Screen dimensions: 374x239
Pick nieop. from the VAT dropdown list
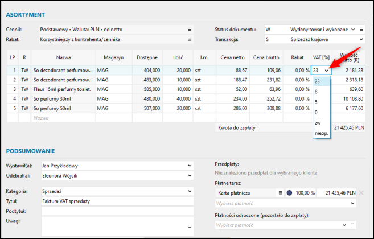[x=320, y=133]
